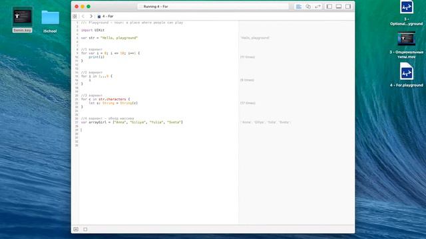This screenshot has height=239, width=426.
Task: Click the var str "Hello, playground" line
Action: pyautogui.click(x=109, y=38)
